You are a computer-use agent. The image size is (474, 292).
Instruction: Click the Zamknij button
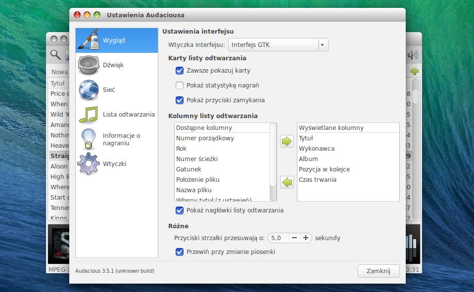click(x=379, y=271)
